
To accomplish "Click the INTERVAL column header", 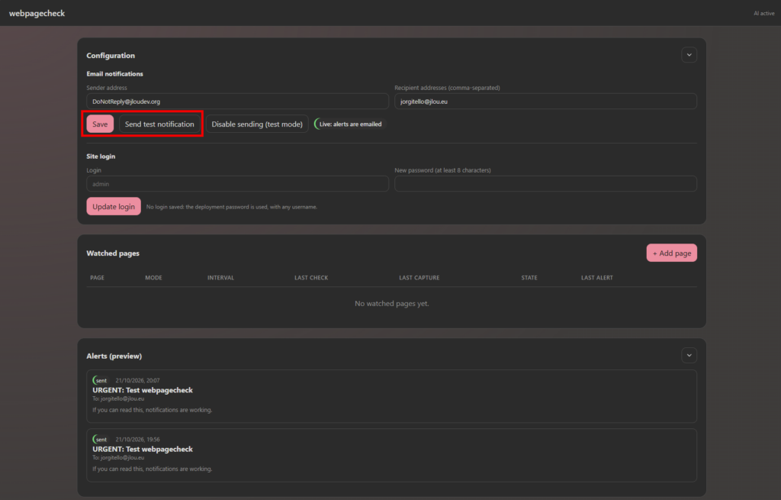I will tap(220, 278).
